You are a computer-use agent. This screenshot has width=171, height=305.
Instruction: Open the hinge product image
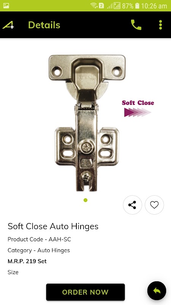pos(87,123)
